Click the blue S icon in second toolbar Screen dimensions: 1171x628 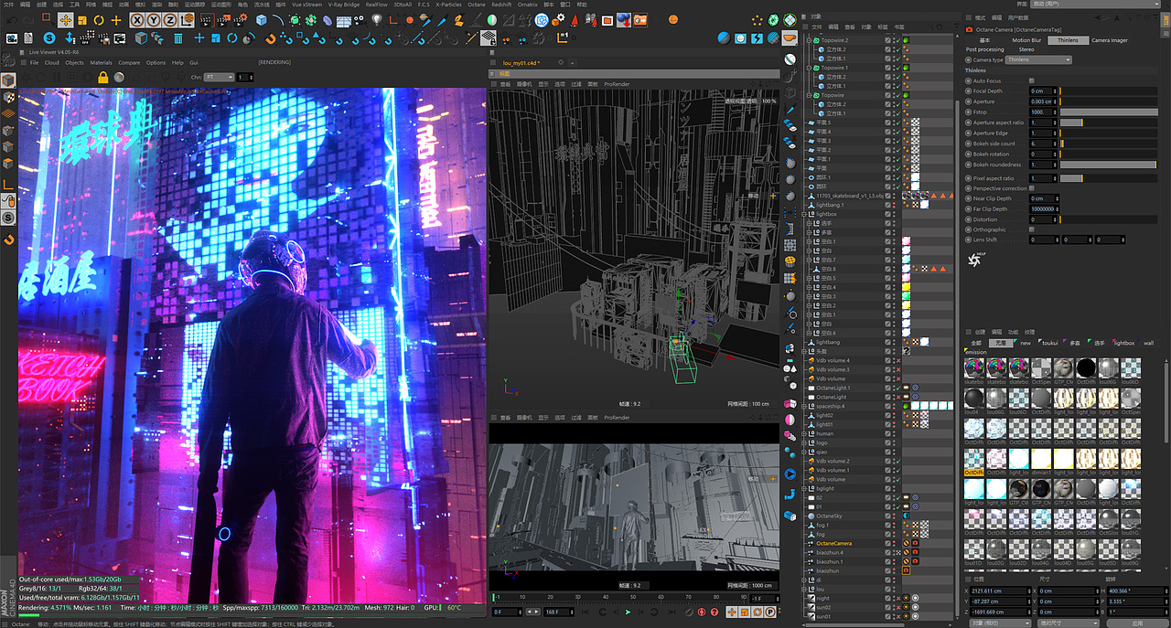click(48, 37)
